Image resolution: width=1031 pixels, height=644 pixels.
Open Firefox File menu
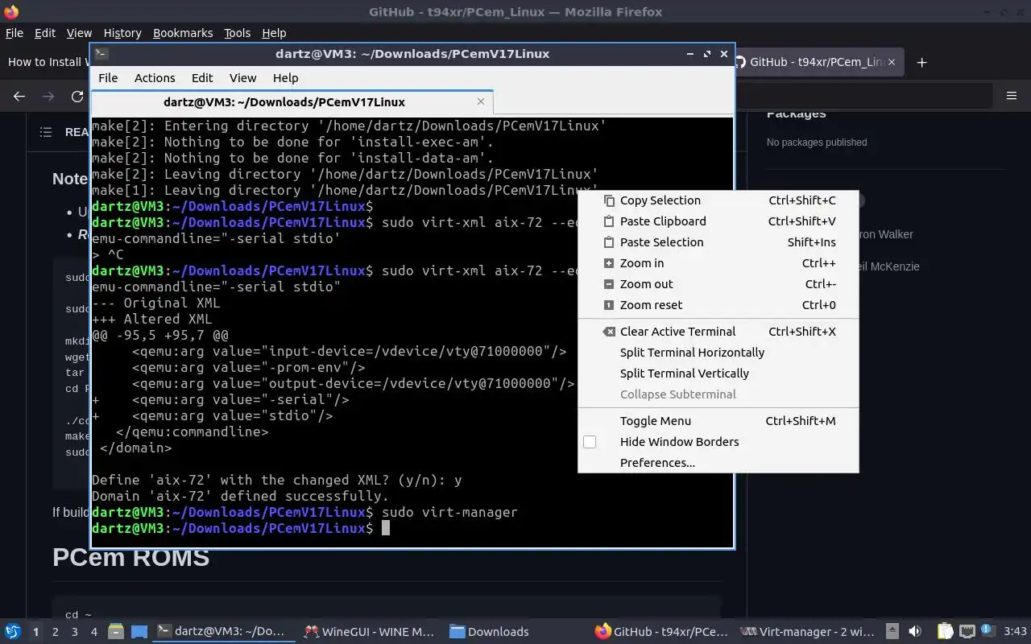[x=14, y=33]
